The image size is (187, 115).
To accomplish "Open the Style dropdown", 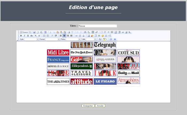I will coord(32,39).
